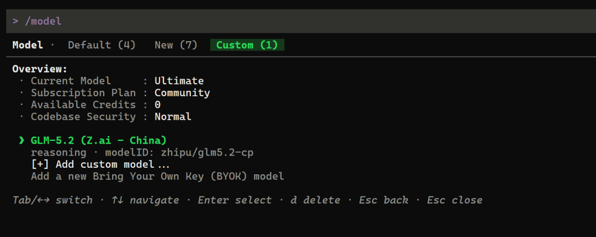
Task: Click the Add a new BYOK model description
Action: click(x=157, y=177)
